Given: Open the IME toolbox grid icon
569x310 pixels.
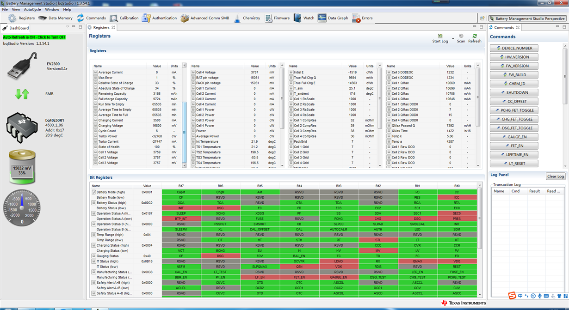Looking at the screenshot, I should [565, 296].
